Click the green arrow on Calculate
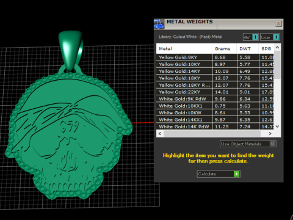 (x=236, y=174)
